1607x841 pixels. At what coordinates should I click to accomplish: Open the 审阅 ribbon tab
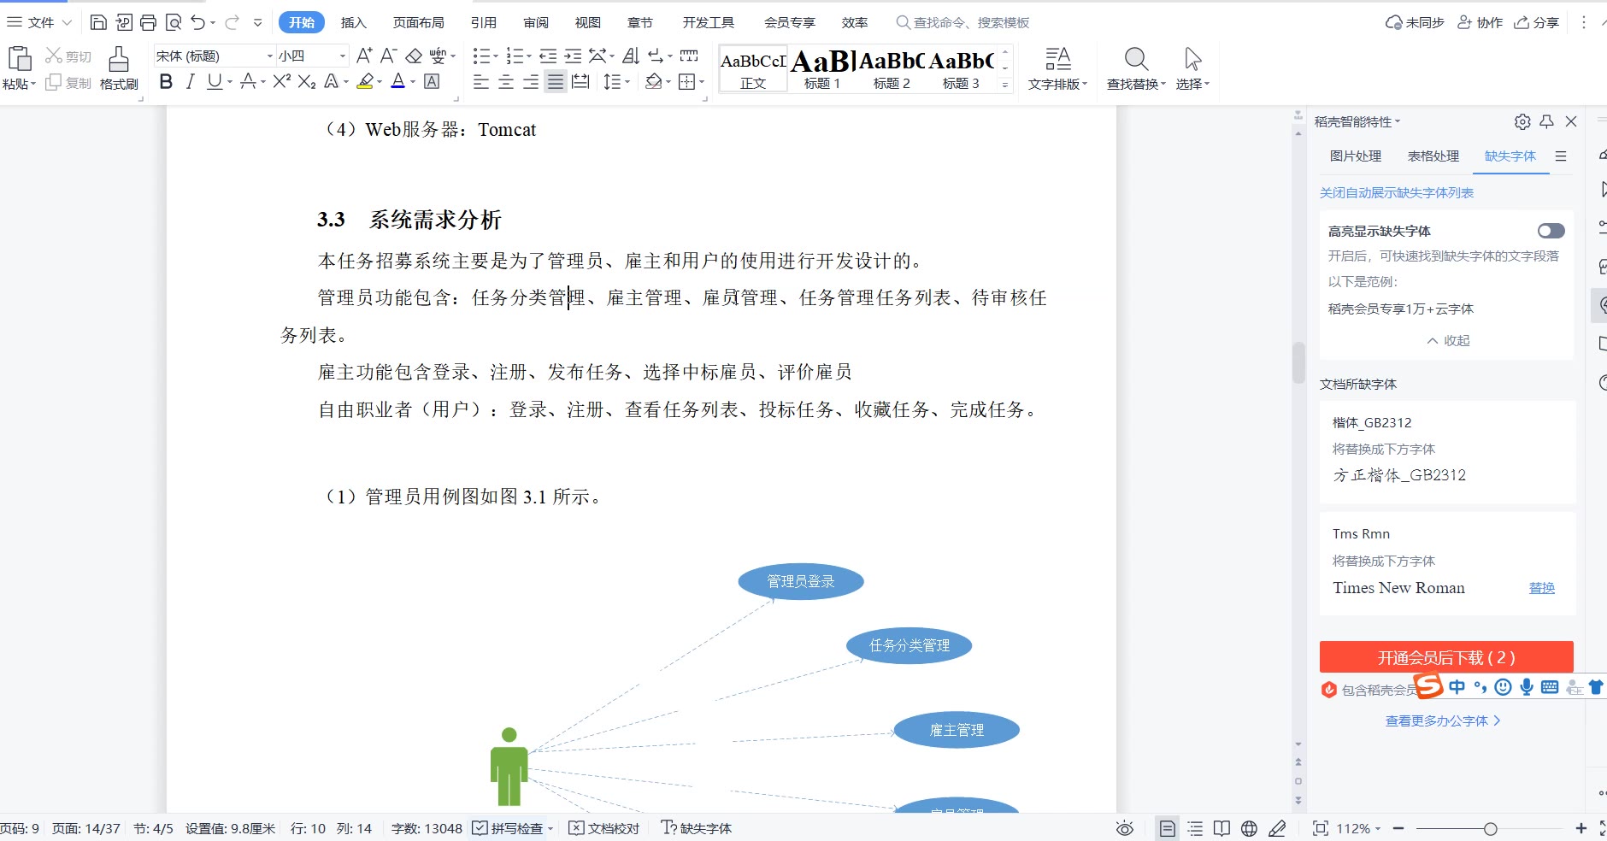tap(536, 22)
